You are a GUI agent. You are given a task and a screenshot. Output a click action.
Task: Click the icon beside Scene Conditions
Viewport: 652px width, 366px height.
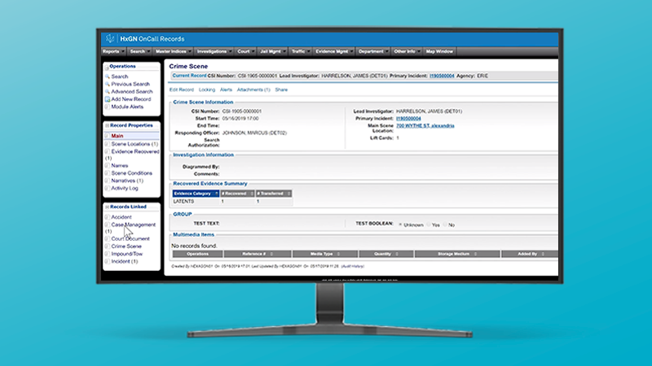click(108, 173)
